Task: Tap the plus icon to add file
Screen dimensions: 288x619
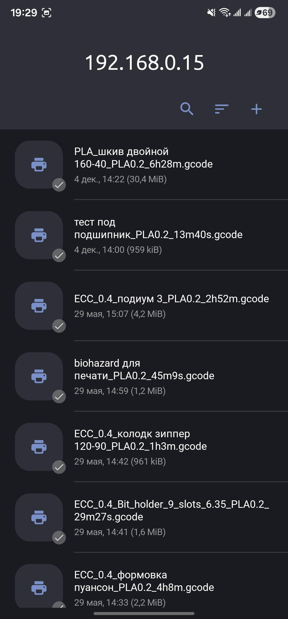Action: click(257, 109)
